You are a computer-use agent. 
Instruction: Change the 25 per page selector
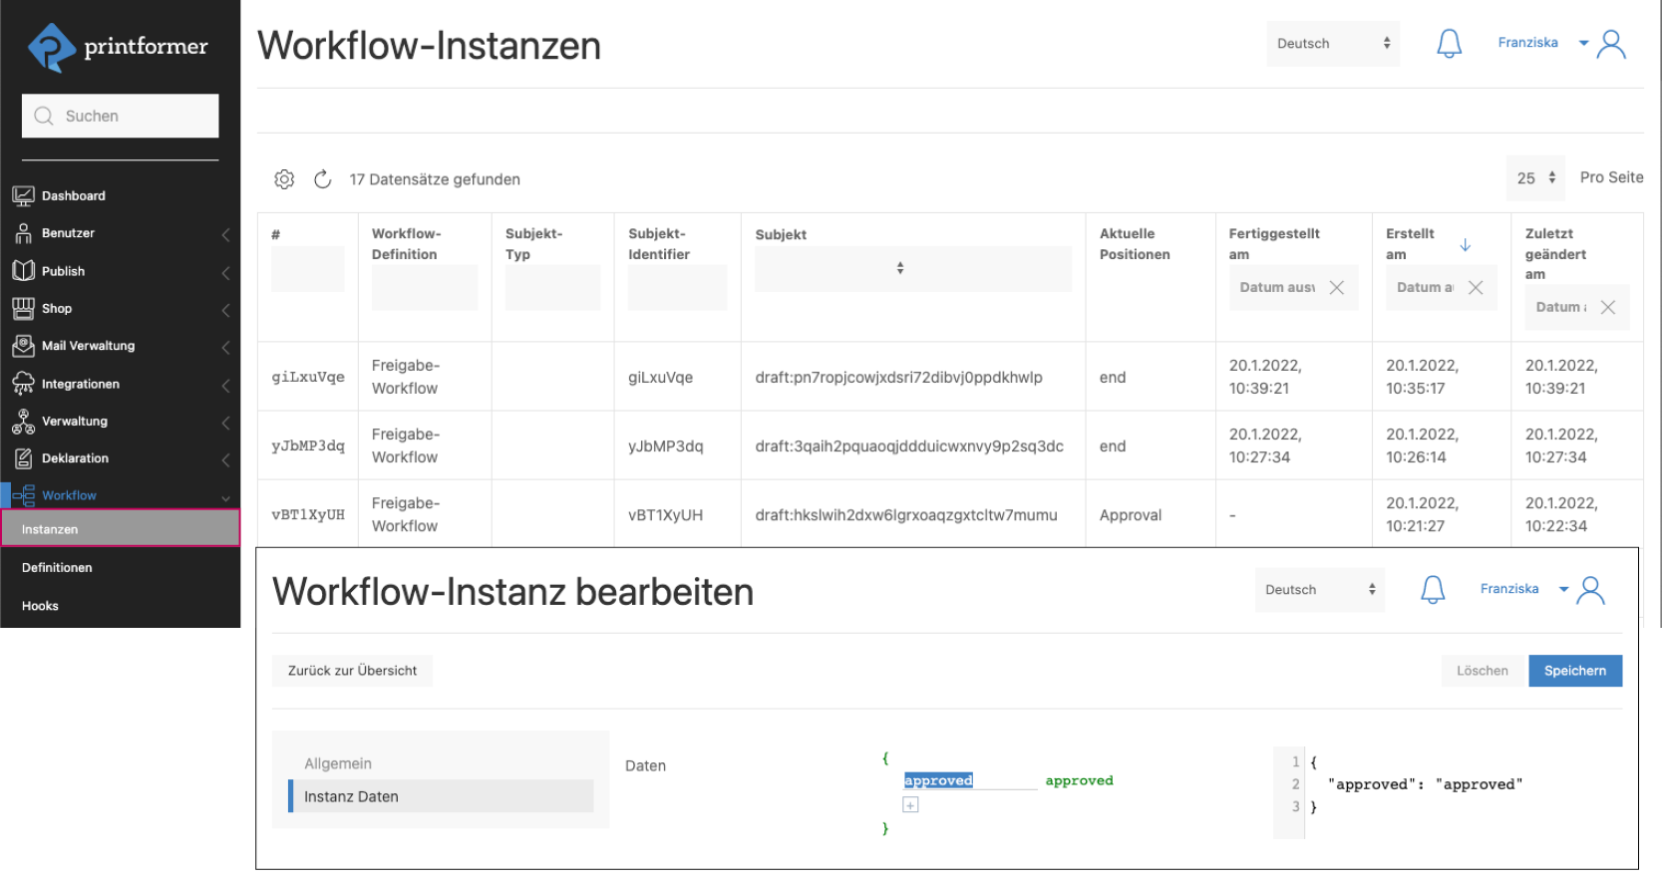click(1534, 178)
